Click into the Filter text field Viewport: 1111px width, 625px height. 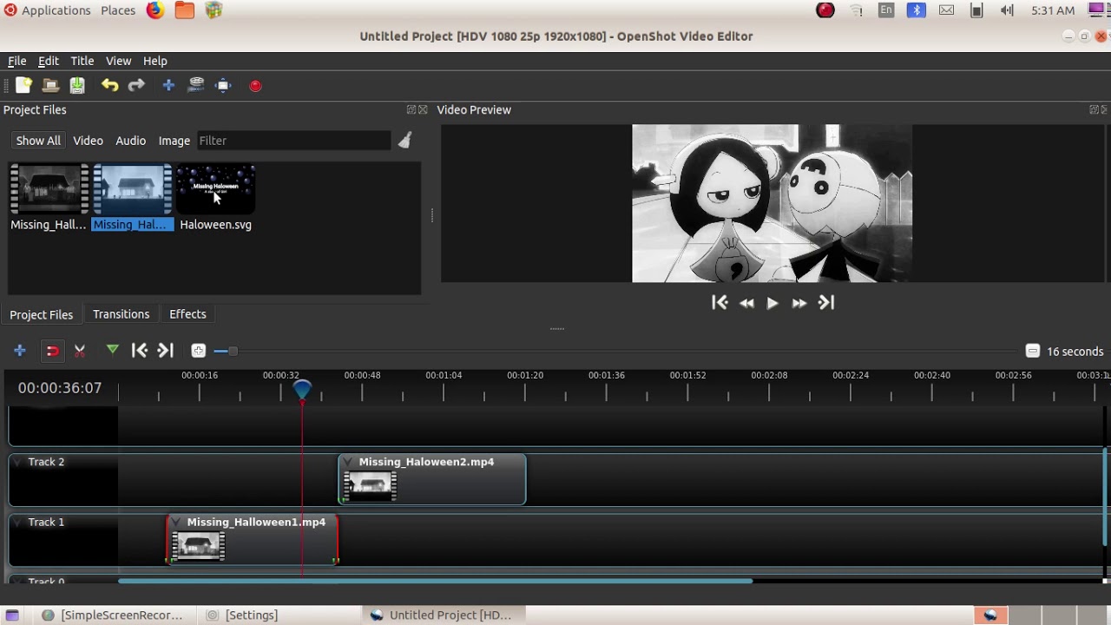[293, 141]
